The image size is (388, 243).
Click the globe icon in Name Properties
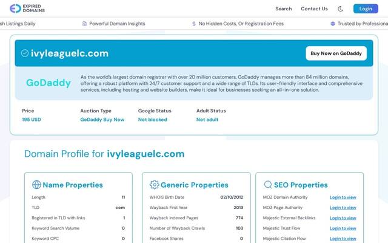[36, 185]
